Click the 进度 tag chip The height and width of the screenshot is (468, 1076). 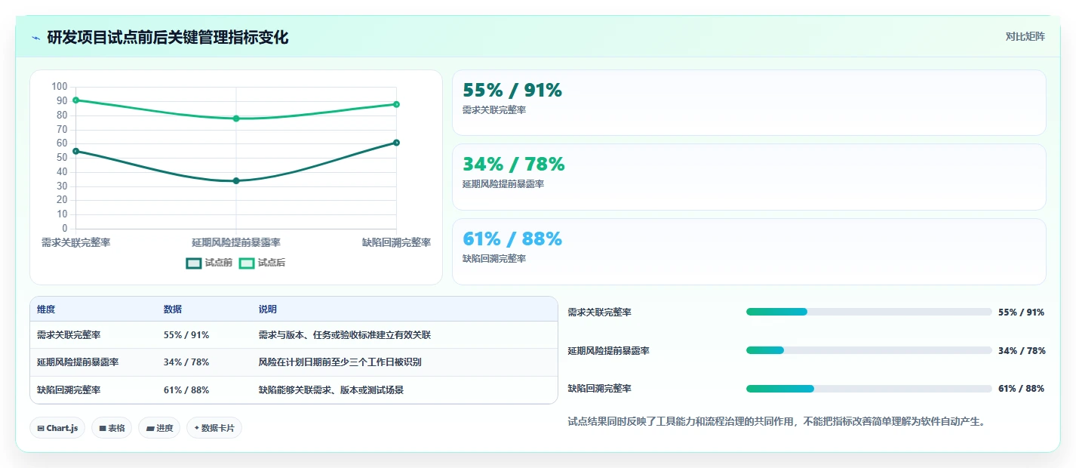(159, 428)
